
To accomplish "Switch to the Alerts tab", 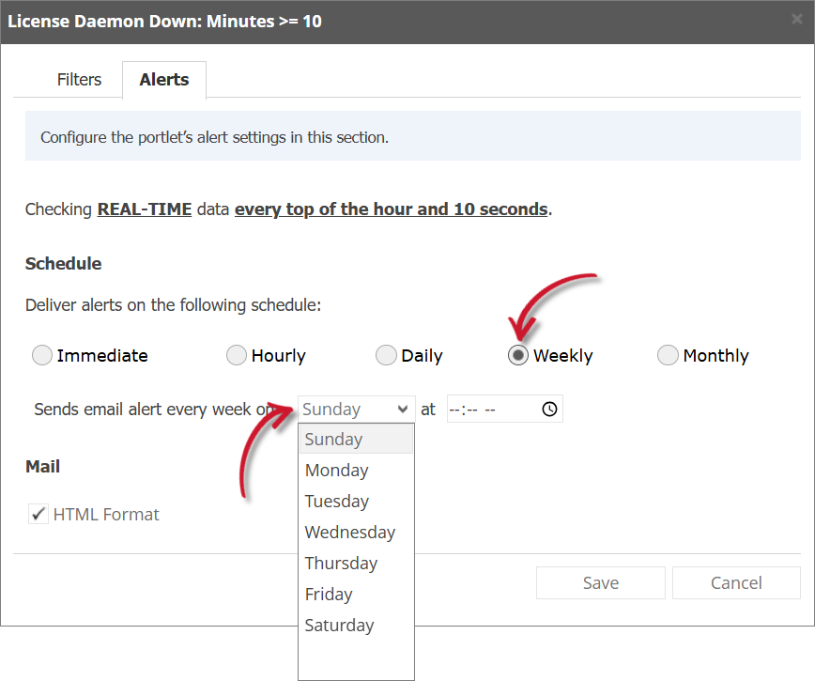I will pos(163,80).
